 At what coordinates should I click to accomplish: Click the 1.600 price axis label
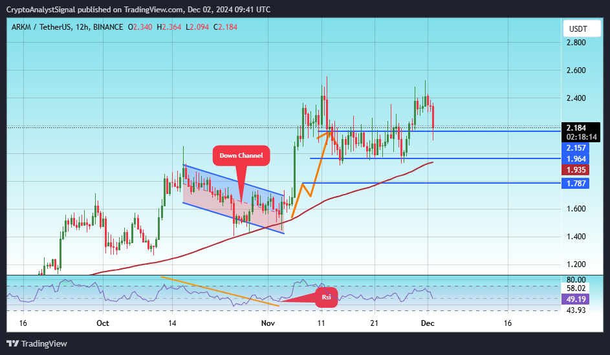576,209
